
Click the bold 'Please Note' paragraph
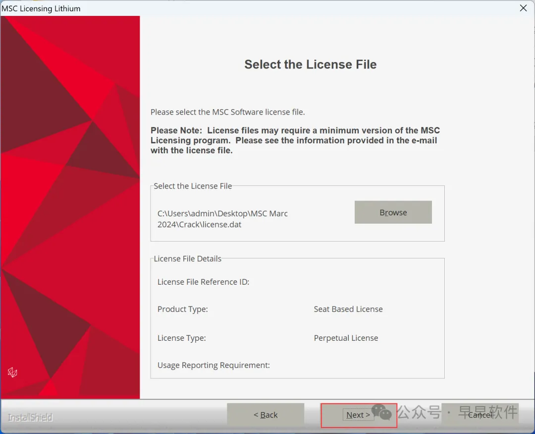point(295,140)
